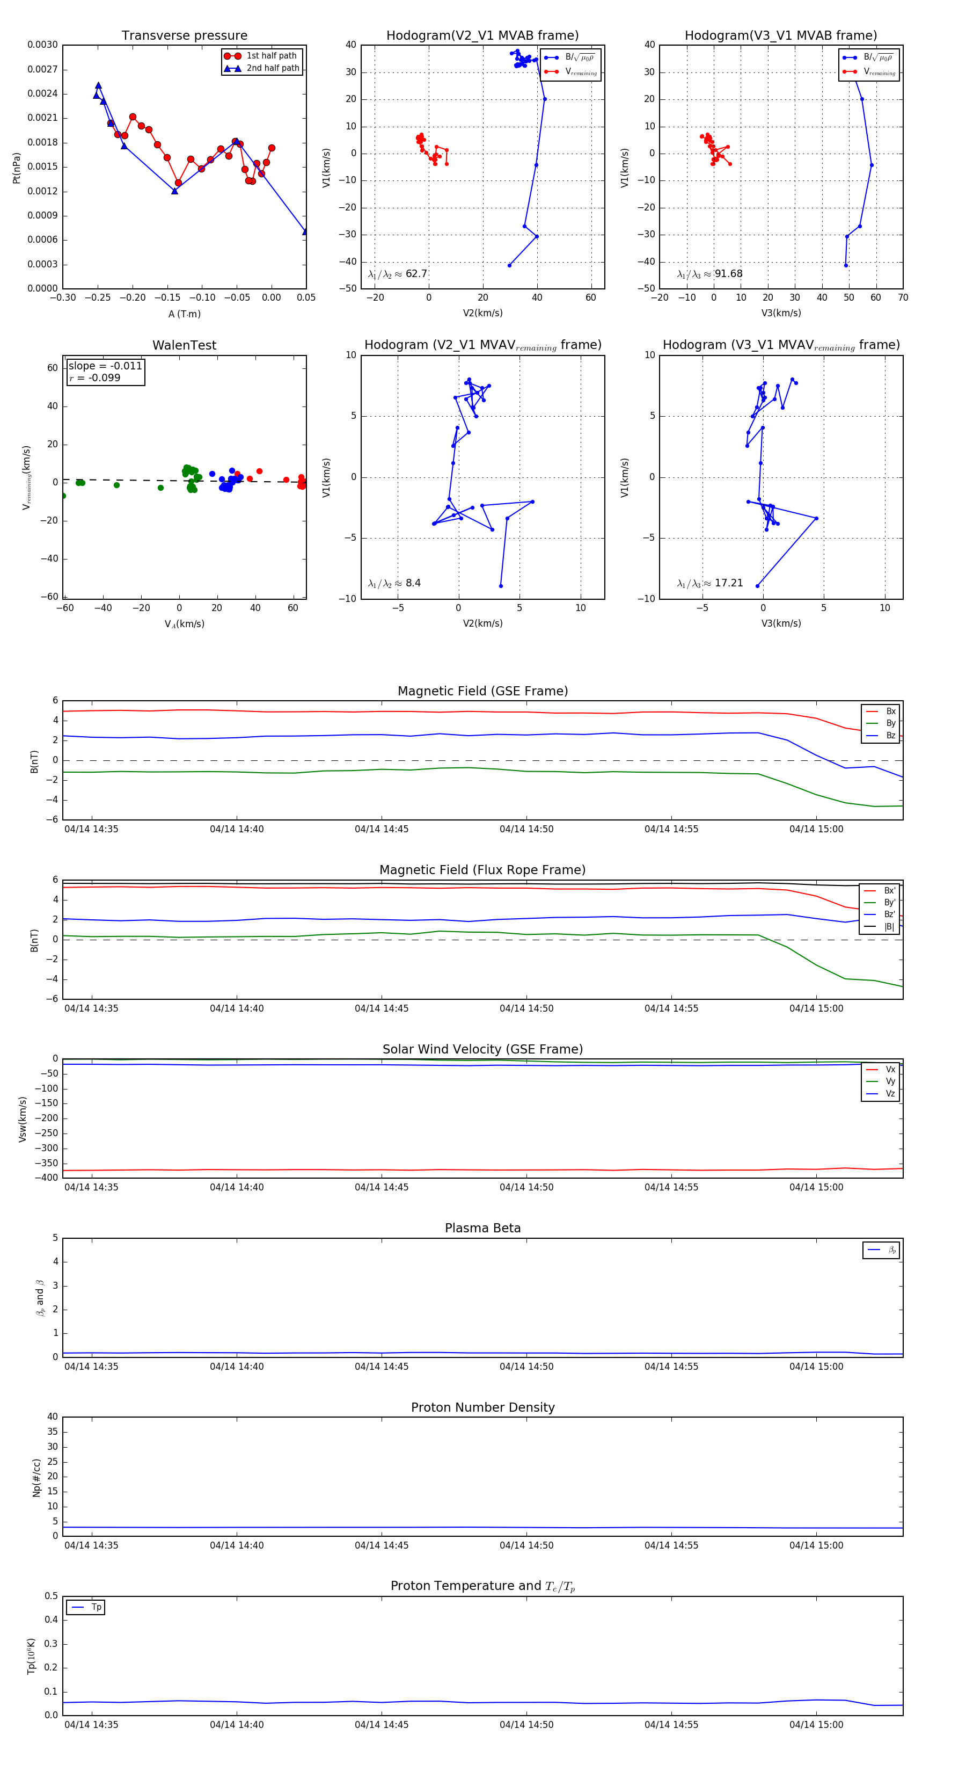Click the 'Magnetic Field (GSE Frame)' title
The height and width of the screenshot is (1772, 966).
click(x=482, y=691)
